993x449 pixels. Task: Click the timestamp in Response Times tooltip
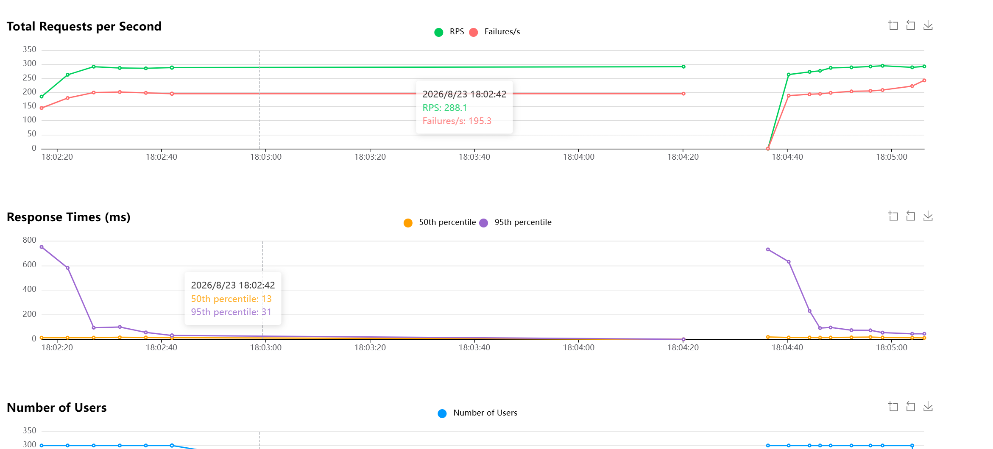(233, 285)
